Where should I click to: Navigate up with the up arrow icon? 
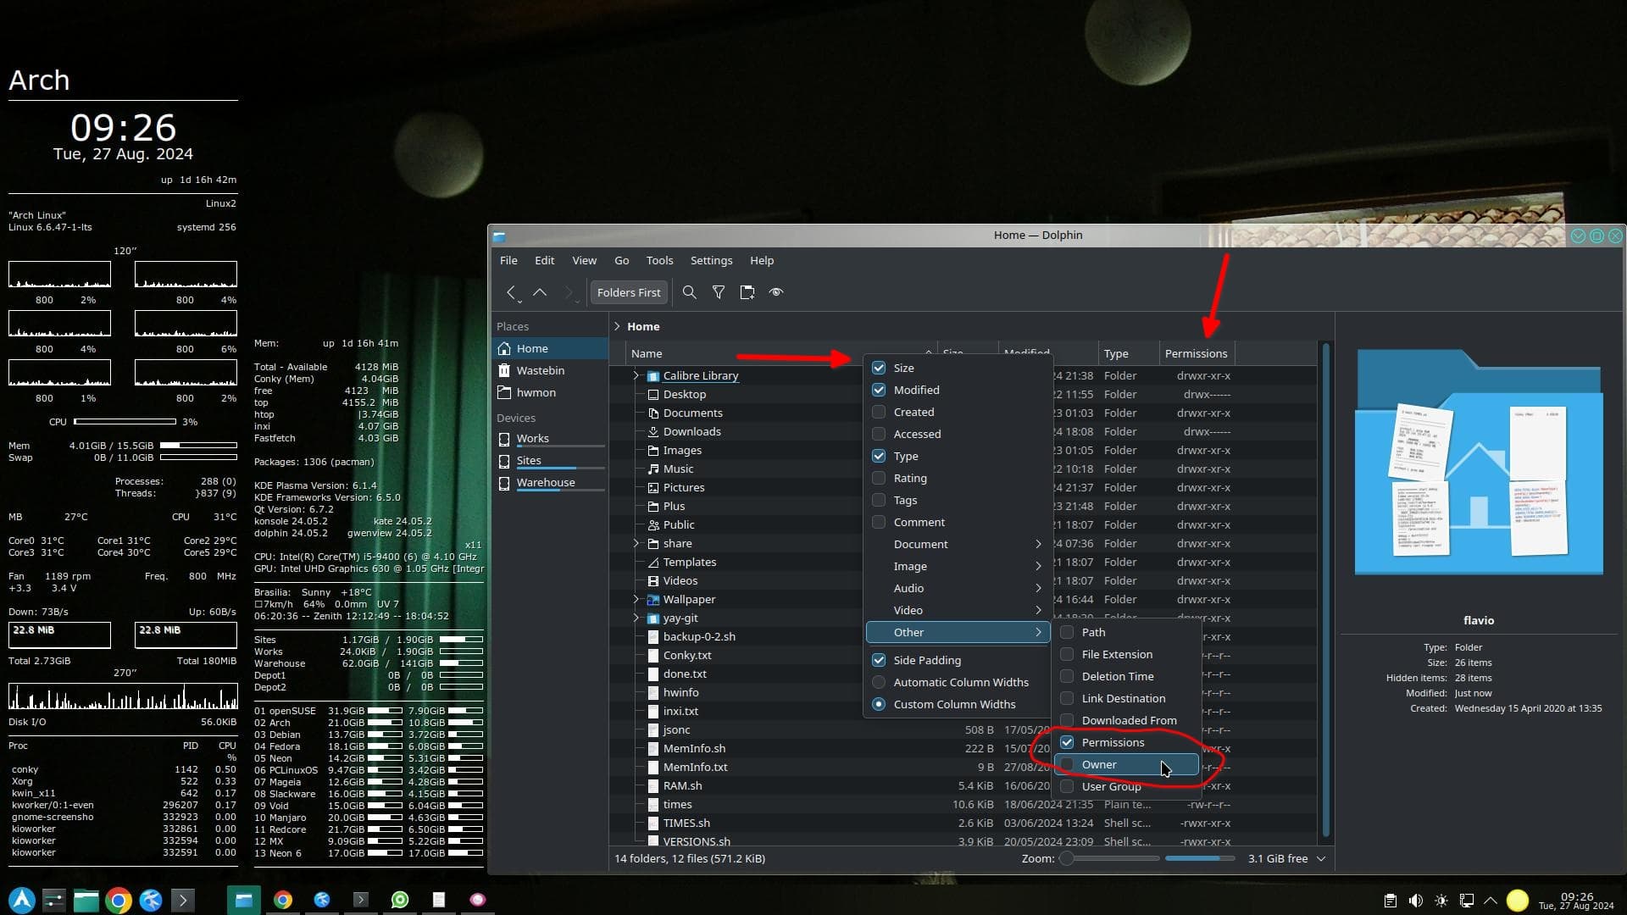540,292
